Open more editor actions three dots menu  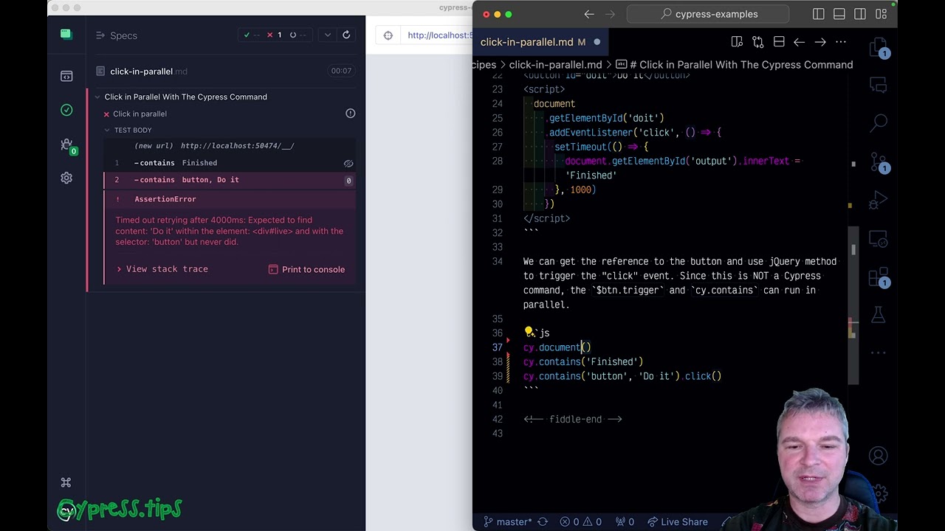coord(840,42)
